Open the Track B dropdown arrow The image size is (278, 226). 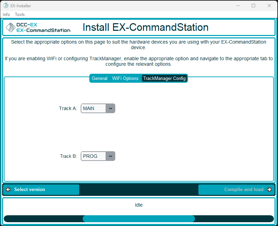(110, 156)
